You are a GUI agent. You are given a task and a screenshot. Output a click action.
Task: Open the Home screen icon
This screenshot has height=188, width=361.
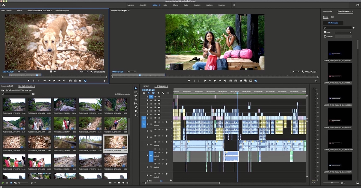click(x=4, y=5)
